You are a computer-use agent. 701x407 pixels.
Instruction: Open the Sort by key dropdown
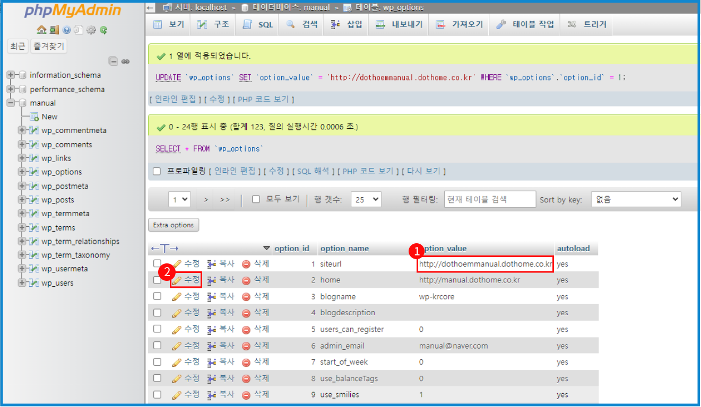636,199
